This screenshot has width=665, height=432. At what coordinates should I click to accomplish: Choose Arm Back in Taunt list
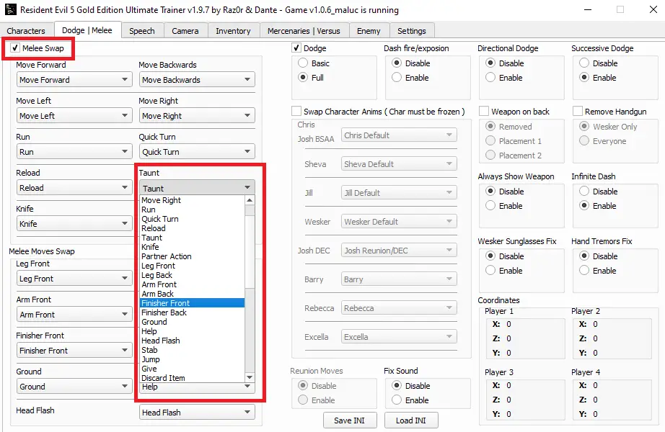point(192,294)
